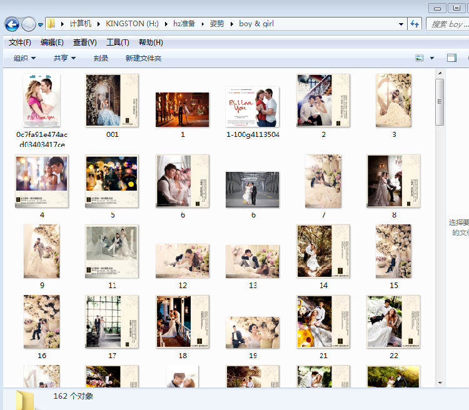469x410 pixels.
Task: Click the 刻录 toolbar button
Action: tap(101, 58)
